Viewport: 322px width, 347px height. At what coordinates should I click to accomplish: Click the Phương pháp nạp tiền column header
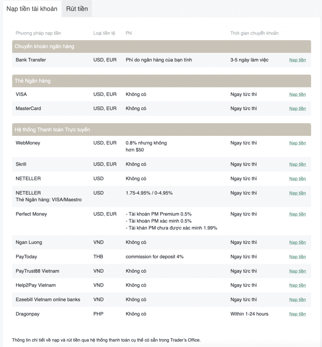38,33
